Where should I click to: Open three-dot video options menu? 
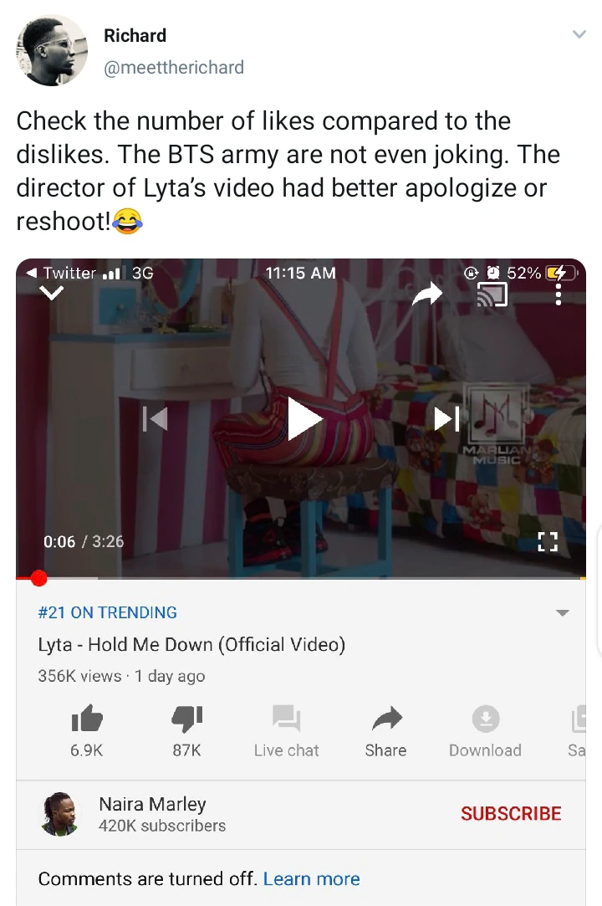coord(558,294)
